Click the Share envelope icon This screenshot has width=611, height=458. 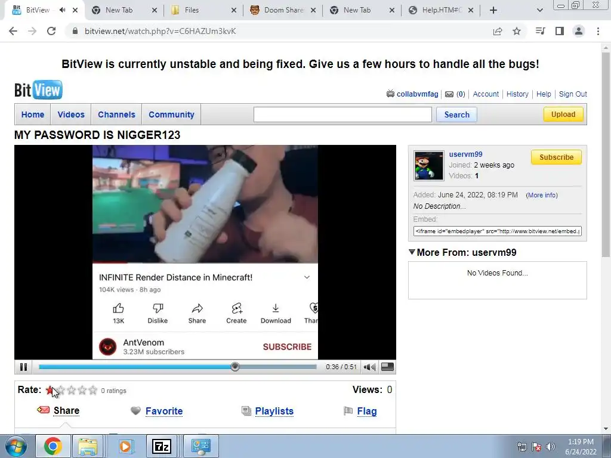pos(43,410)
